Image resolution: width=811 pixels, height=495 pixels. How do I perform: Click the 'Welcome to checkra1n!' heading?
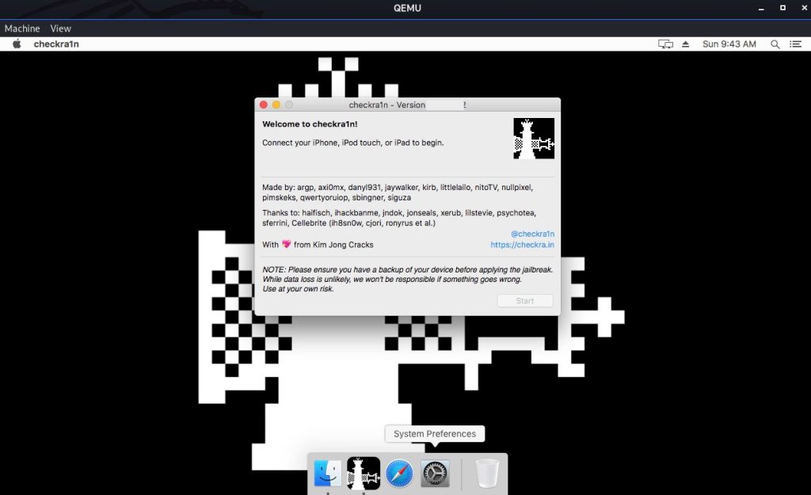310,124
